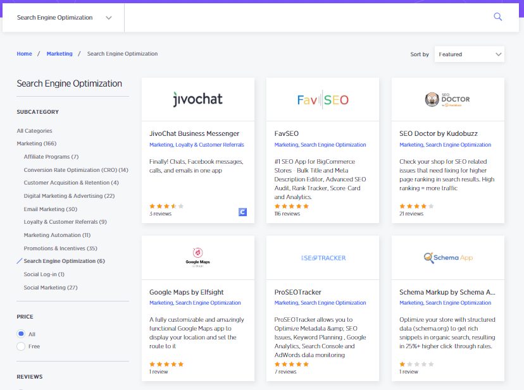Open JivoChat Business Messenger title
This screenshot has height=390, width=524.
pos(194,133)
